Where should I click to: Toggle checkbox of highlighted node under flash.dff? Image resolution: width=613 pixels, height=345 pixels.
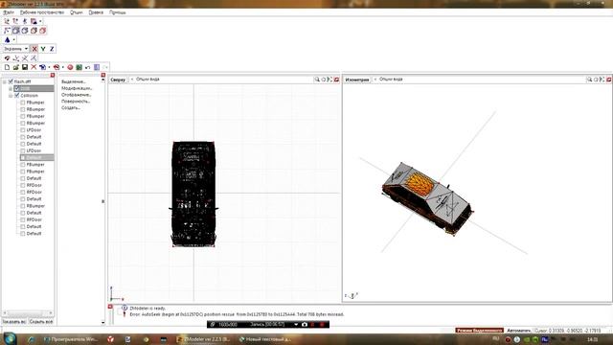[17, 88]
